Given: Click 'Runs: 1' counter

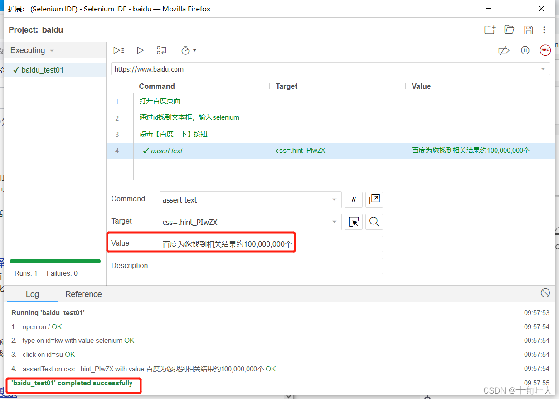Looking at the screenshot, I should click(x=26, y=273).
